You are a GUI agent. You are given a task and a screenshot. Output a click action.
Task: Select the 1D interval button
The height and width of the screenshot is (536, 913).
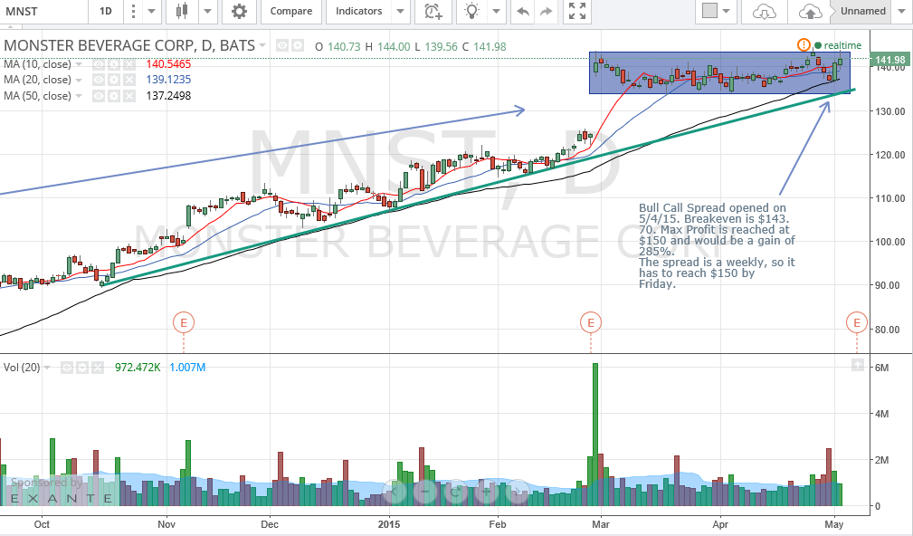click(x=105, y=11)
